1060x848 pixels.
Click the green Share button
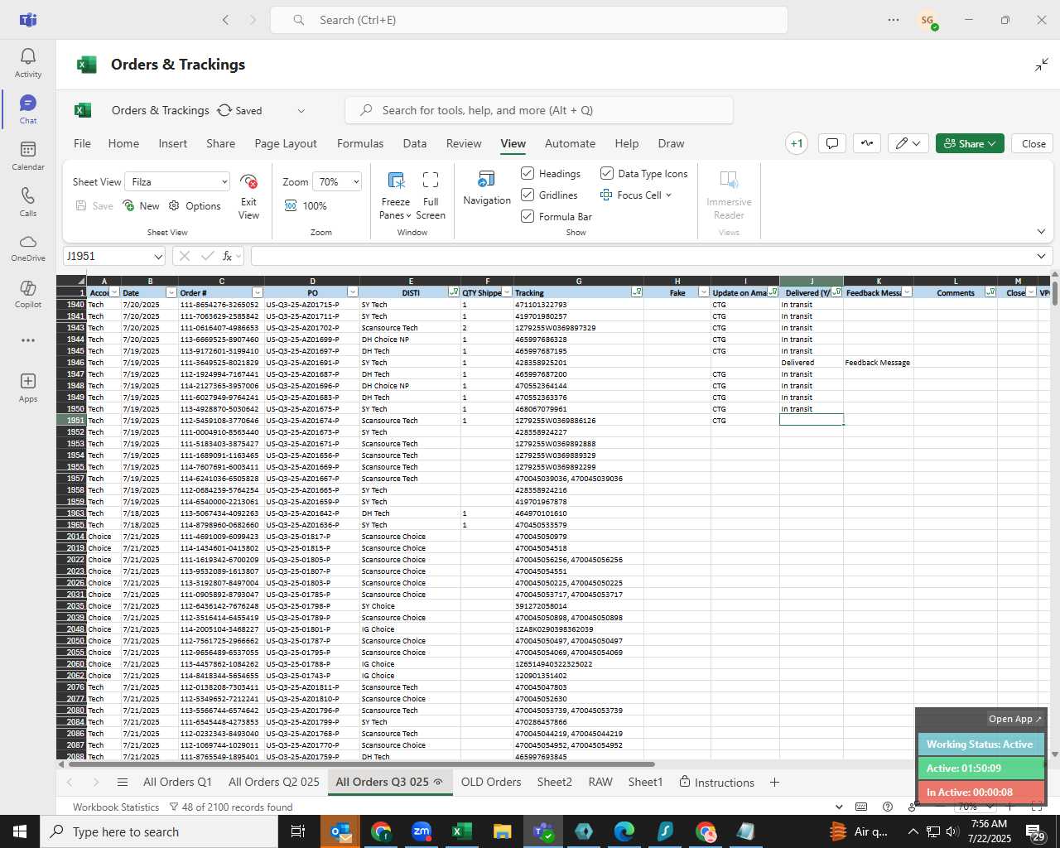pos(970,143)
